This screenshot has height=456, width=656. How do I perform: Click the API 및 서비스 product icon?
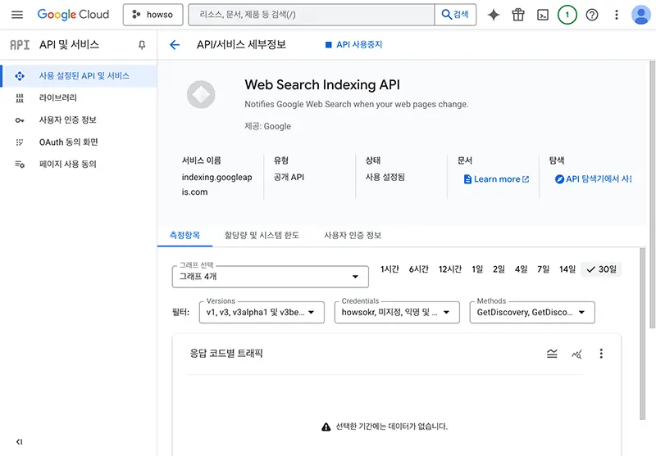click(x=20, y=45)
